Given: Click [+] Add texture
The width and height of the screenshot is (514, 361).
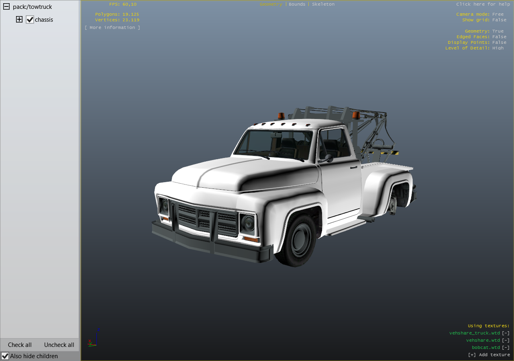Looking at the screenshot, I should pos(489,355).
